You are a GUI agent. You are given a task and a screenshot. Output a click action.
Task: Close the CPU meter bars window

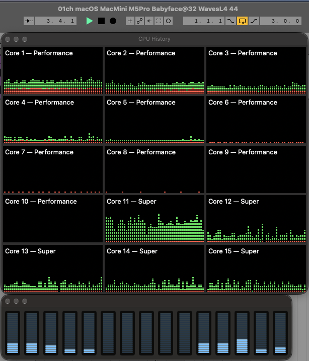coord(8,301)
